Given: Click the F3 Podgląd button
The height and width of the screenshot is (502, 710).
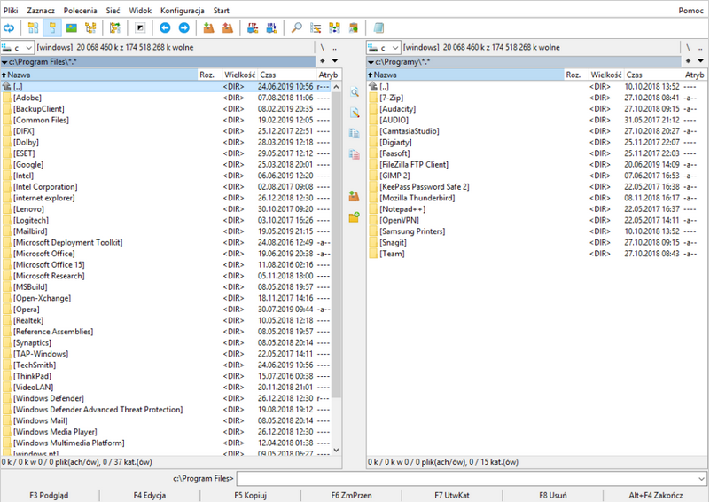Looking at the screenshot, I should click(x=49, y=495).
